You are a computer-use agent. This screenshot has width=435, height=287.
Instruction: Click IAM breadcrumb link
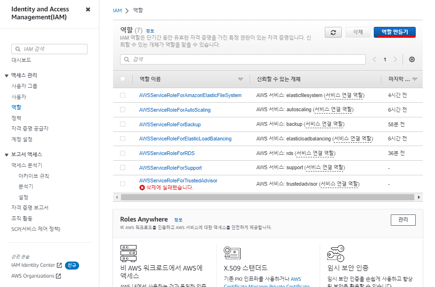tap(117, 10)
